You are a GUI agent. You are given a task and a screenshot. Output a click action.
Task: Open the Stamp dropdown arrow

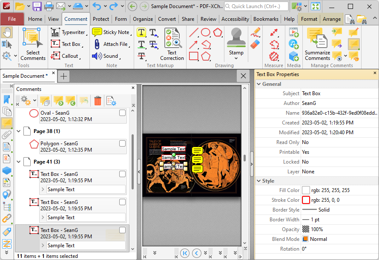(x=236, y=58)
